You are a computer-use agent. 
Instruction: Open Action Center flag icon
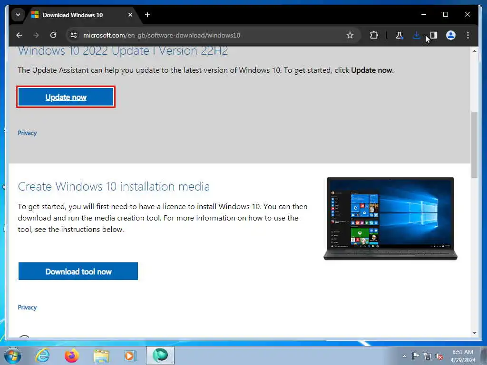tap(416, 355)
